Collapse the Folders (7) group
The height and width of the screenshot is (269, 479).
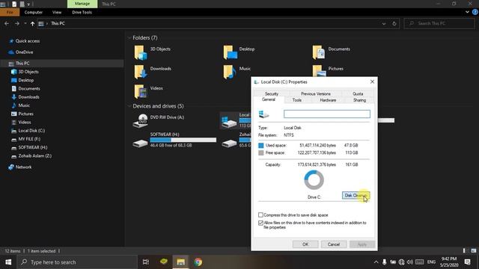129,38
